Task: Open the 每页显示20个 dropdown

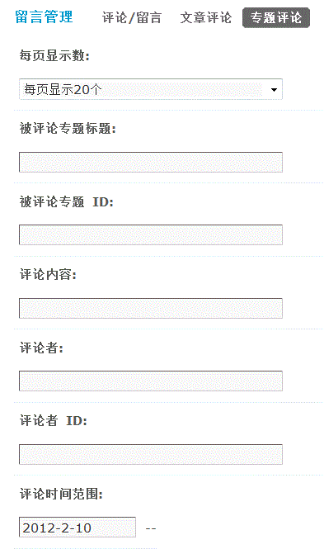Action: point(151,89)
